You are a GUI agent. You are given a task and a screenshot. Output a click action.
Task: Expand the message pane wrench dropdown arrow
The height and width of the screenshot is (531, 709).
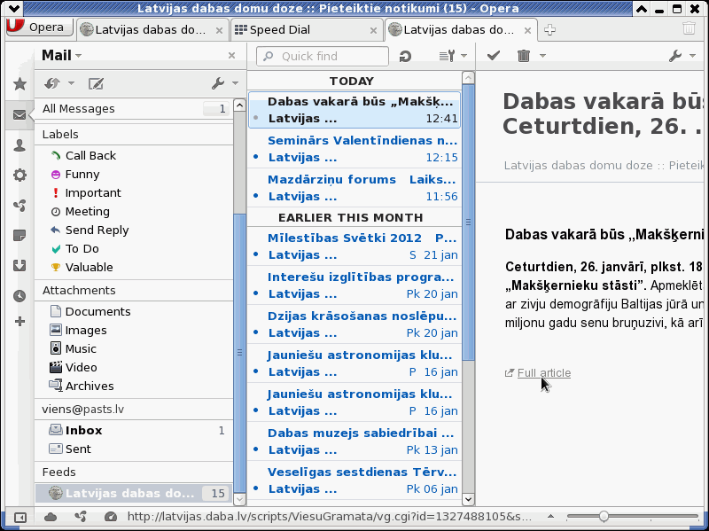click(693, 56)
